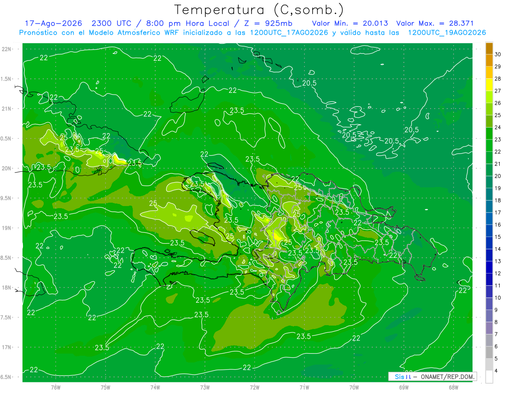
Task: Click the '21N' latitude axis label
Action: 6,109
